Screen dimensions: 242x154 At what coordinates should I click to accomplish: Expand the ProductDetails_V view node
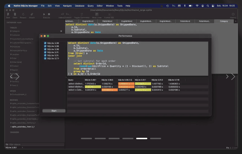[11, 94]
